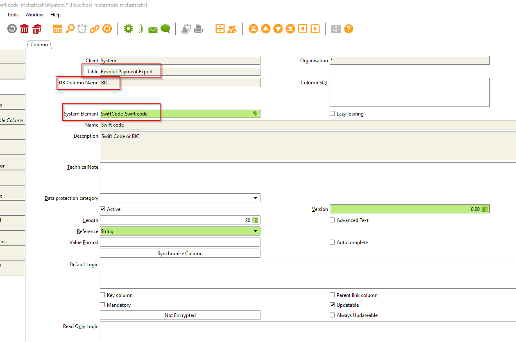Click the printer icon
This screenshot has width=516, height=342.
coord(199,29)
